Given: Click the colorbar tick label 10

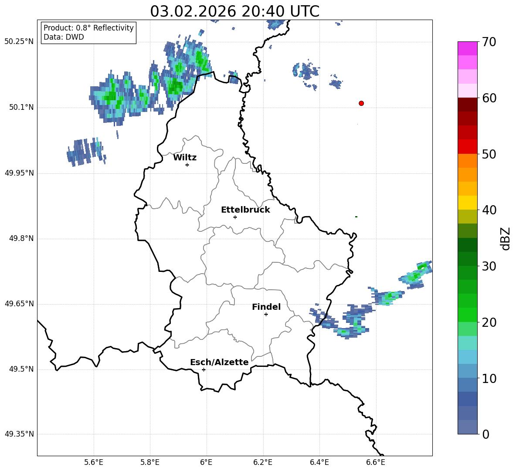Looking at the screenshot, I should point(489,379).
